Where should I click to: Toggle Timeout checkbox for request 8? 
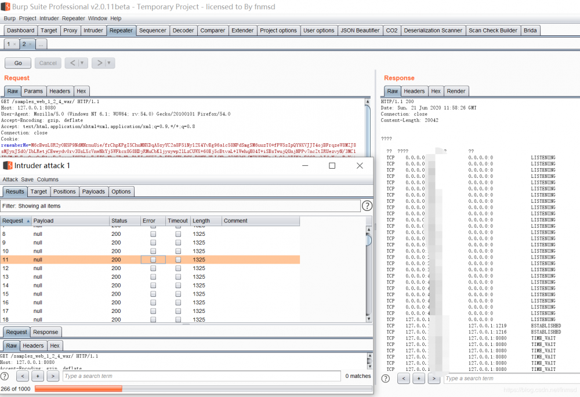click(178, 234)
